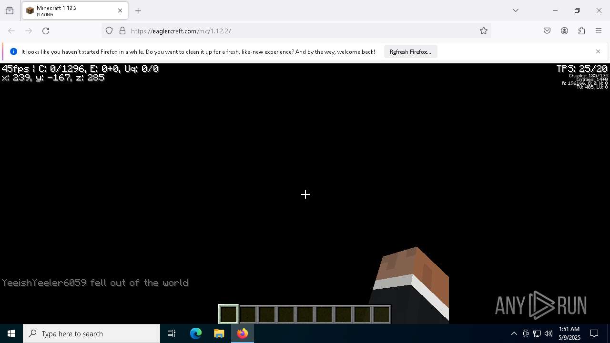The image size is (610, 343).
Task: Click the taskbar search box
Action: (91, 333)
